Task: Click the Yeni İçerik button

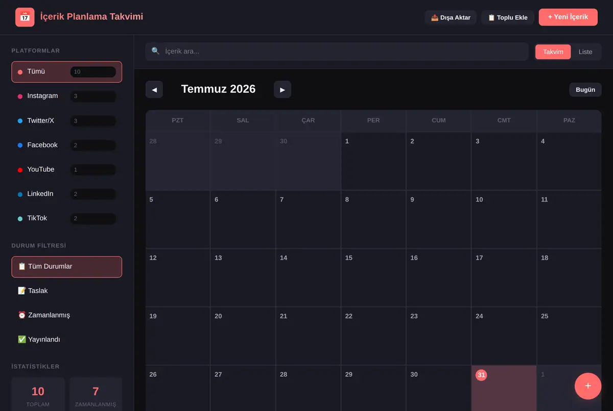Action: pyautogui.click(x=568, y=17)
